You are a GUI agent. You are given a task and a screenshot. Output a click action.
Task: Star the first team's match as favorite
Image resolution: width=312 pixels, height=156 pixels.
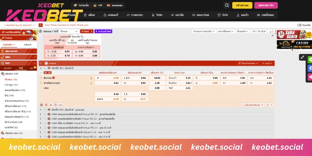(x=41, y=78)
